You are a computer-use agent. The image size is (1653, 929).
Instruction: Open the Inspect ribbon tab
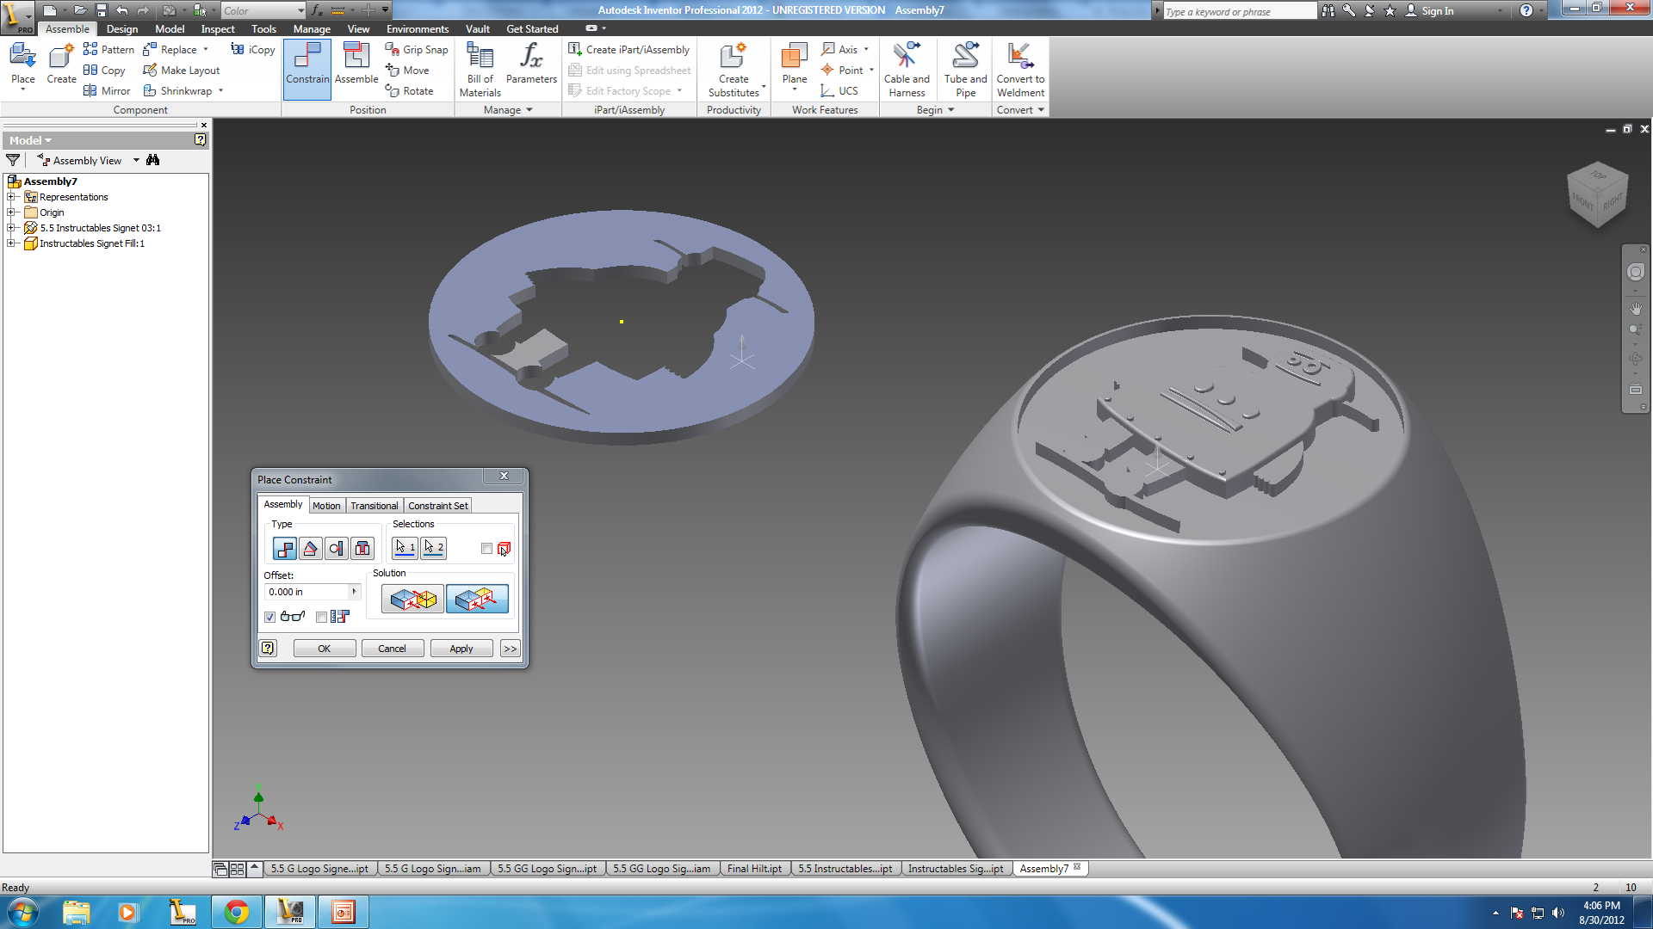218,28
